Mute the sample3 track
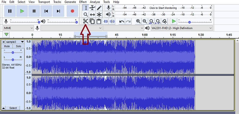 [7, 46]
